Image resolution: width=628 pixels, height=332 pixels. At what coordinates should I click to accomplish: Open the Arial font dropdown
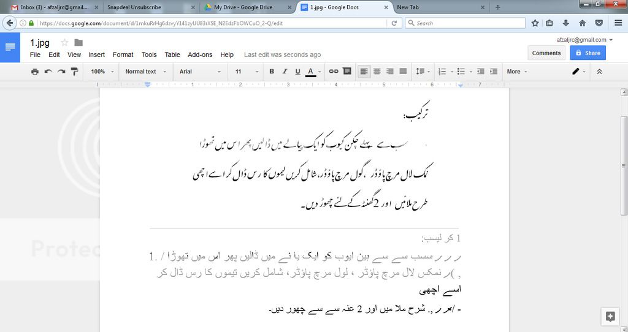pyautogui.click(x=200, y=72)
